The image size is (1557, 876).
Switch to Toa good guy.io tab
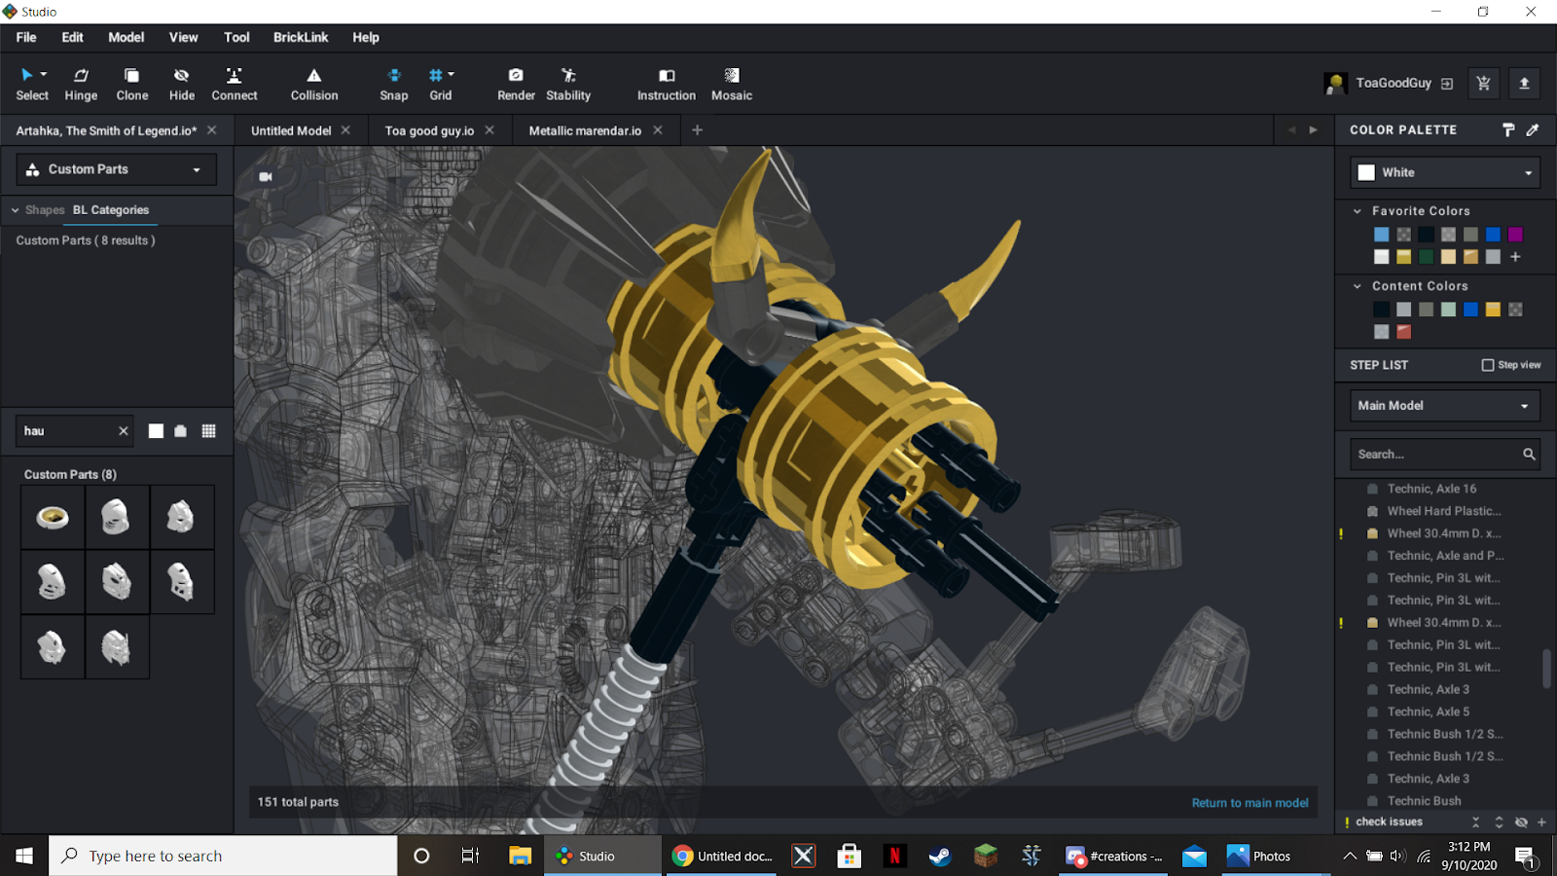[x=429, y=130]
